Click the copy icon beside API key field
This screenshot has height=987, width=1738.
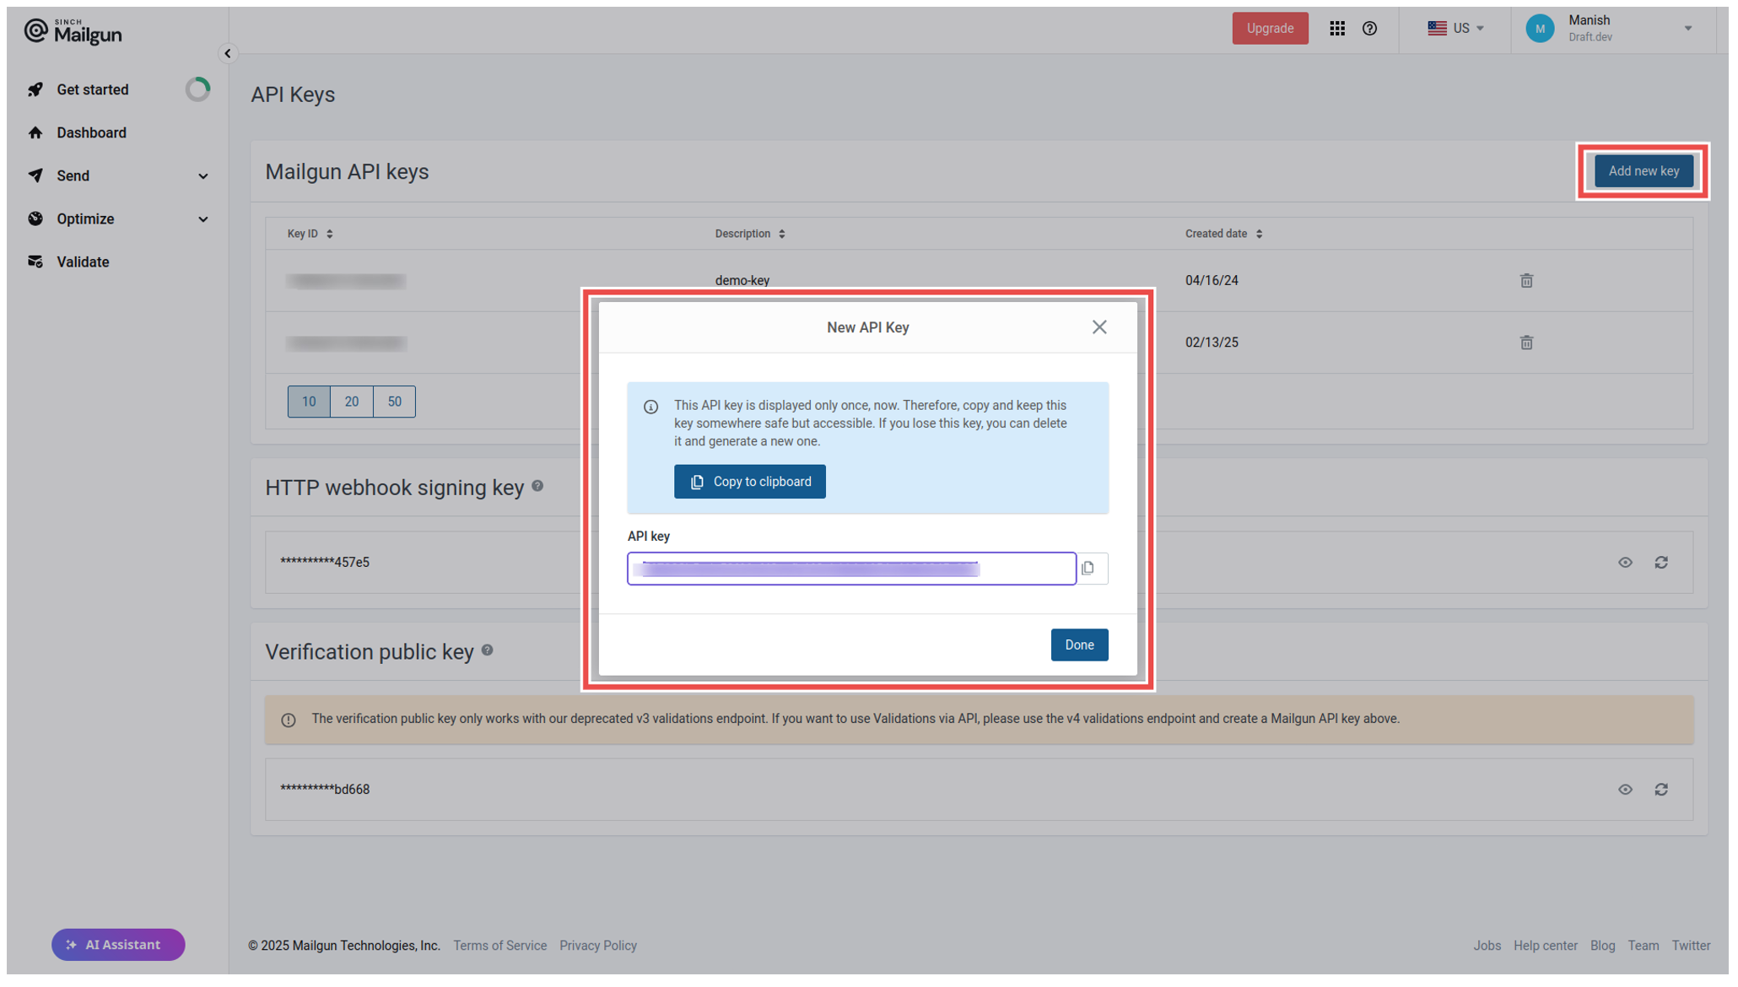coord(1088,569)
